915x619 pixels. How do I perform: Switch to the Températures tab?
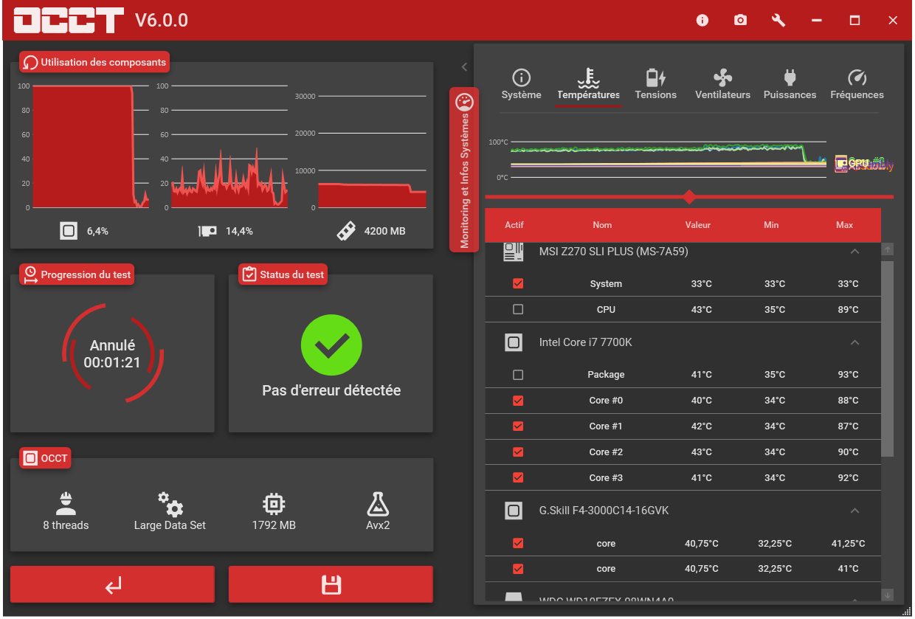(588, 86)
